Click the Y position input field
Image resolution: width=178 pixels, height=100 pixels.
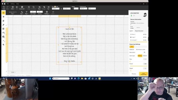click(92, 9)
